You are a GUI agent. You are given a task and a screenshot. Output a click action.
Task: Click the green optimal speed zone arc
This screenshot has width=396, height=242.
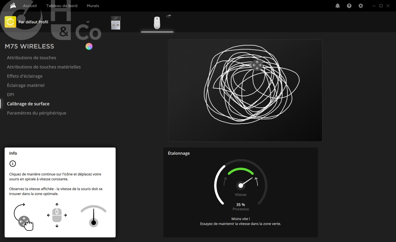coord(241,171)
